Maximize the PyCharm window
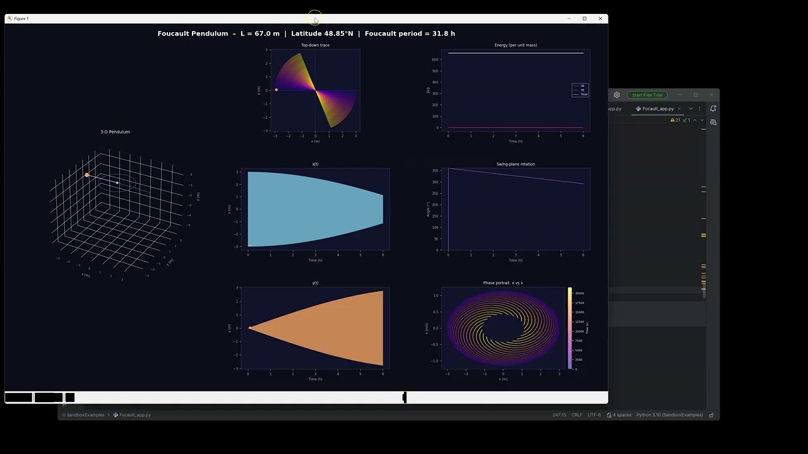This screenshot has width=808, height=454. point(696,95)
